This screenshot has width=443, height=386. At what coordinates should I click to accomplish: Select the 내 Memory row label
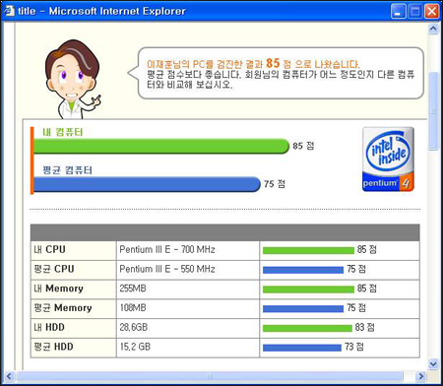74,289
